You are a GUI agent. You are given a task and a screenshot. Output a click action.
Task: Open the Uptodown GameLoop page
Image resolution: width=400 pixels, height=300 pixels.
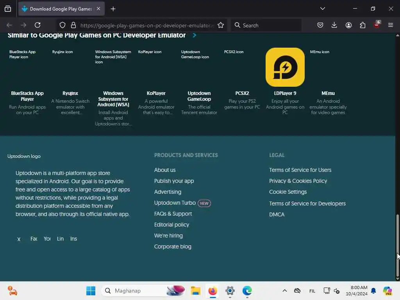click(199, 96)
